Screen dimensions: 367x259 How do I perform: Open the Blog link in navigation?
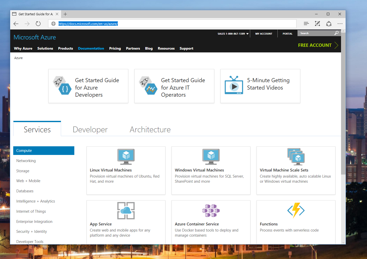tap(149, 48)
